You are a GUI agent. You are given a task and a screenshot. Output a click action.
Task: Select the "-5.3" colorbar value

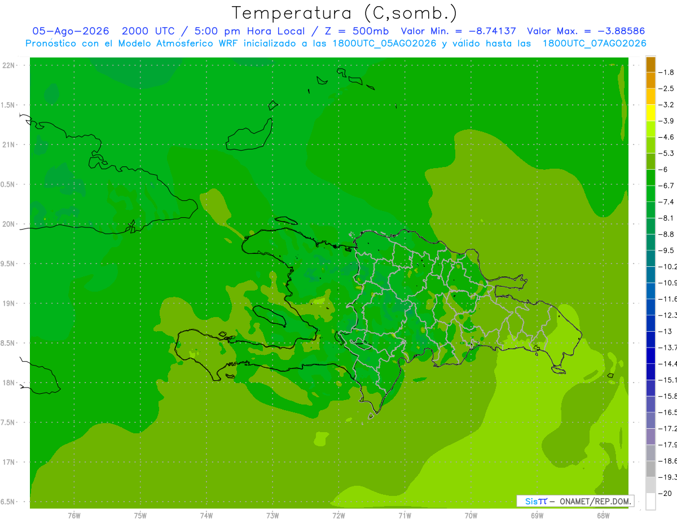coord(666,153)
